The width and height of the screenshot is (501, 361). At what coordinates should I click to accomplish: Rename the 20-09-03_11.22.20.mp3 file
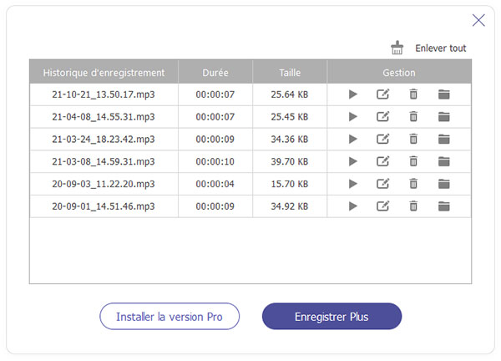pyautogui.click(x=382, y=184)
